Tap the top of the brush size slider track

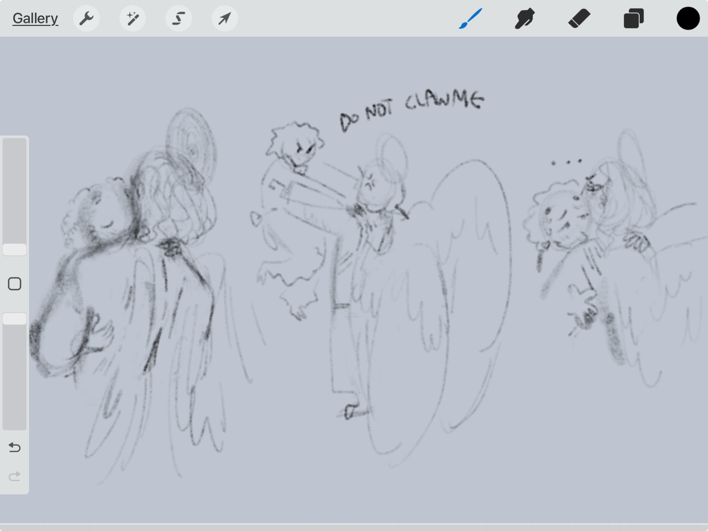[15, 145]
